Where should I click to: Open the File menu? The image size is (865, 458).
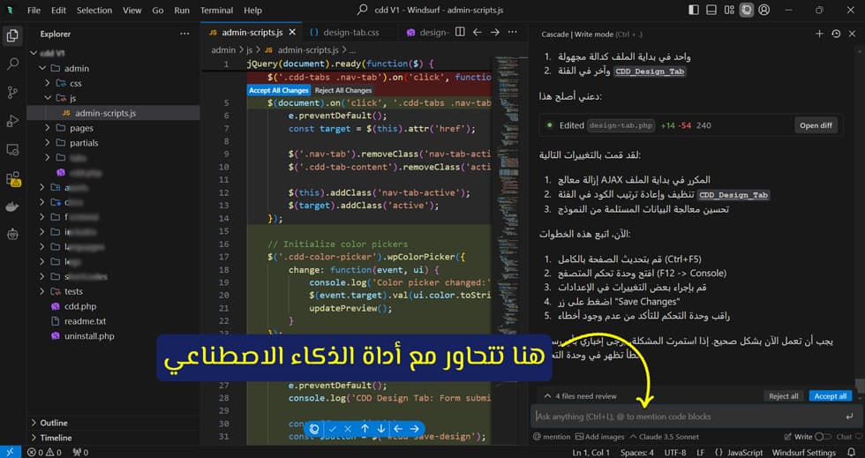click(x=34, y=10)
